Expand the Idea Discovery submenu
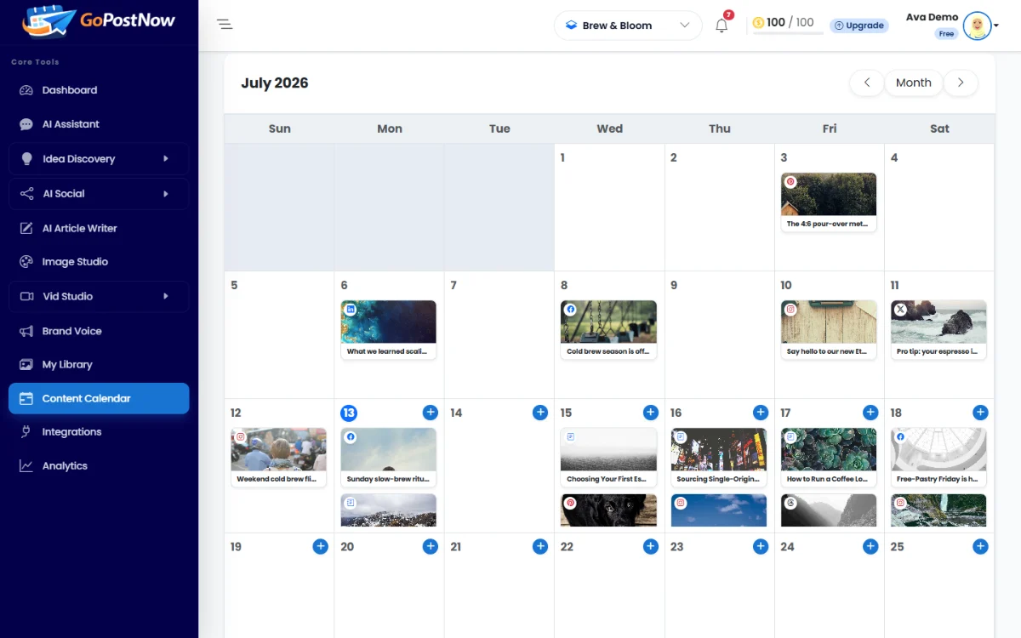This screenshot has width=1021, height=638. point(99,159)
